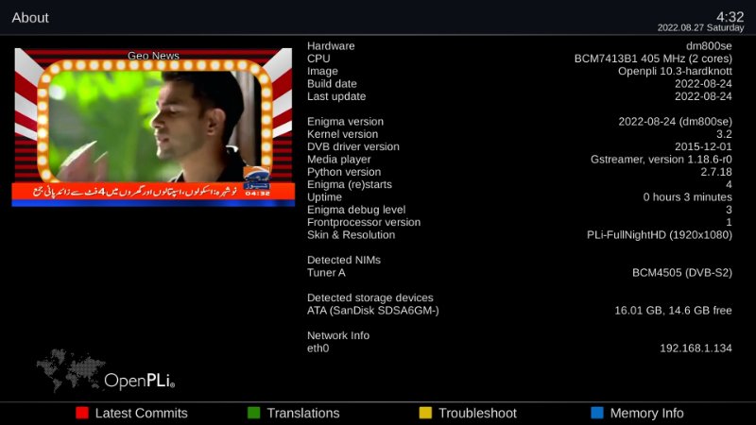Open the Troubleshoot label
Image resolution: width=756 pixels, height=425 pixels.
point(477,413)
